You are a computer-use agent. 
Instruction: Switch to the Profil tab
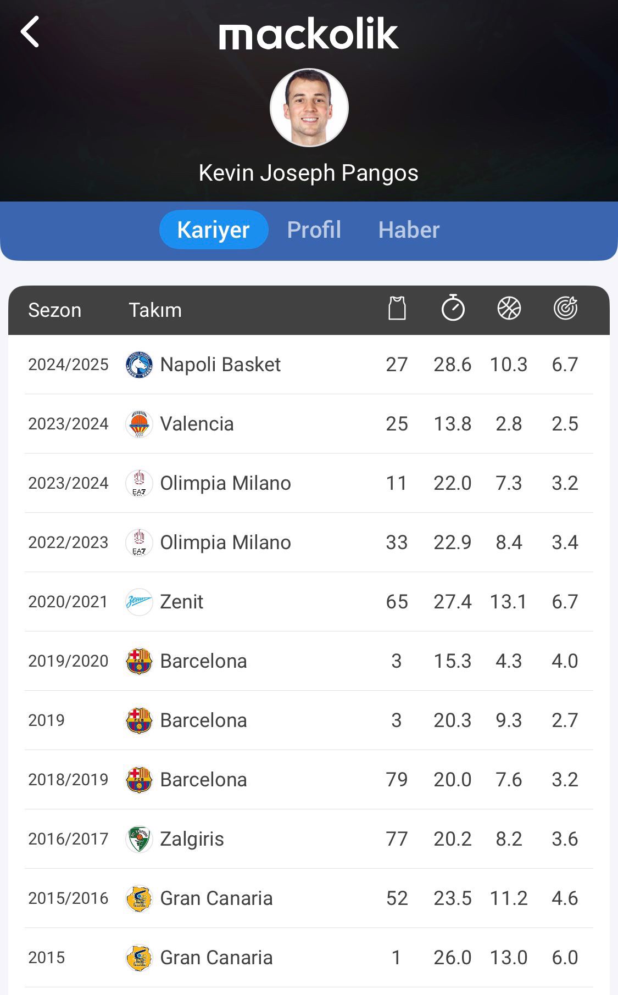pyautogui.click(x=314, y=230)
